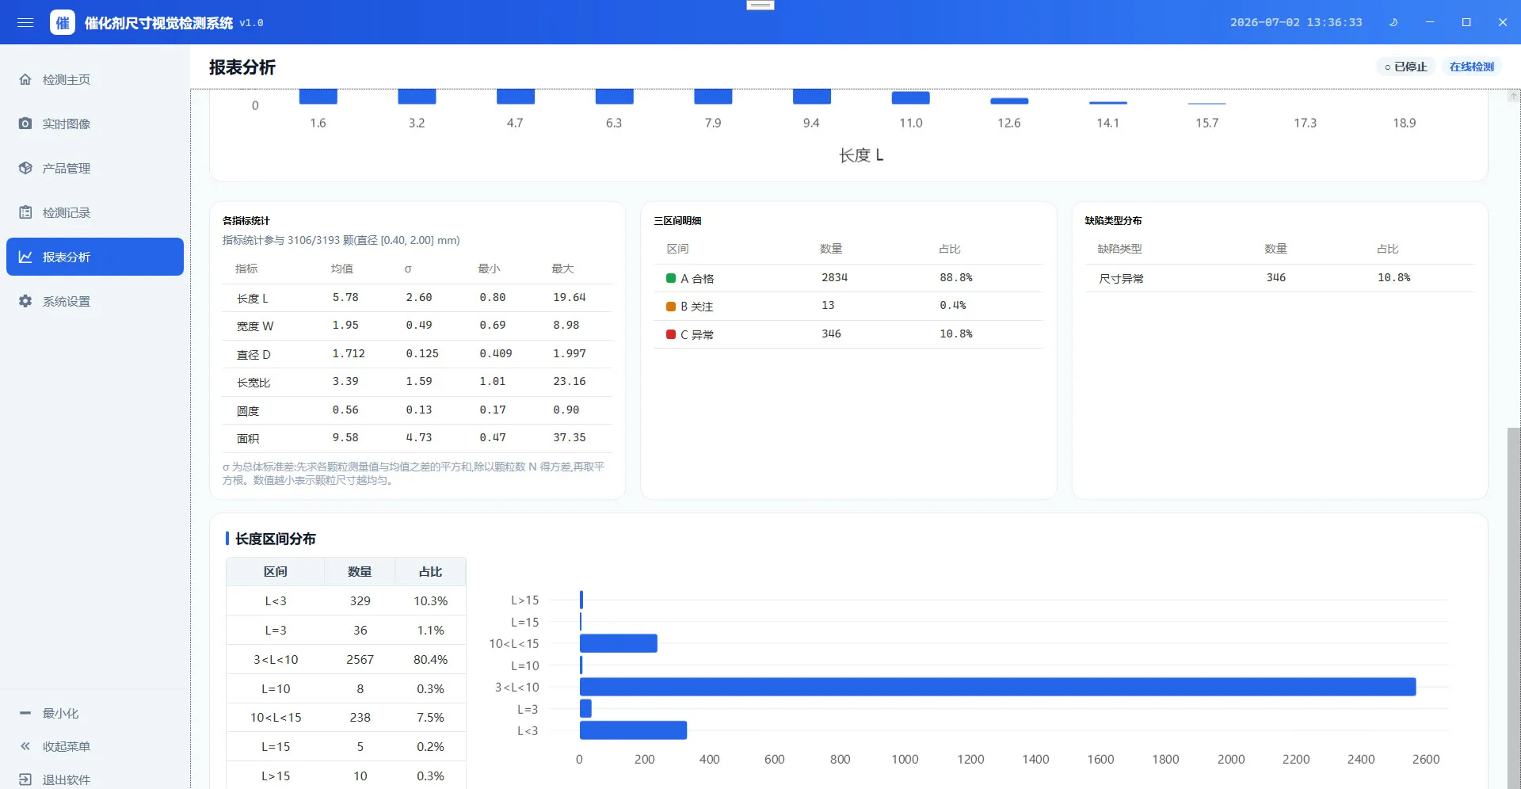Image resolution: width=1521 pixels, height=789 pixels.
Task: Click the 10<L<15 bar in chart
Action: click(619, 643)
